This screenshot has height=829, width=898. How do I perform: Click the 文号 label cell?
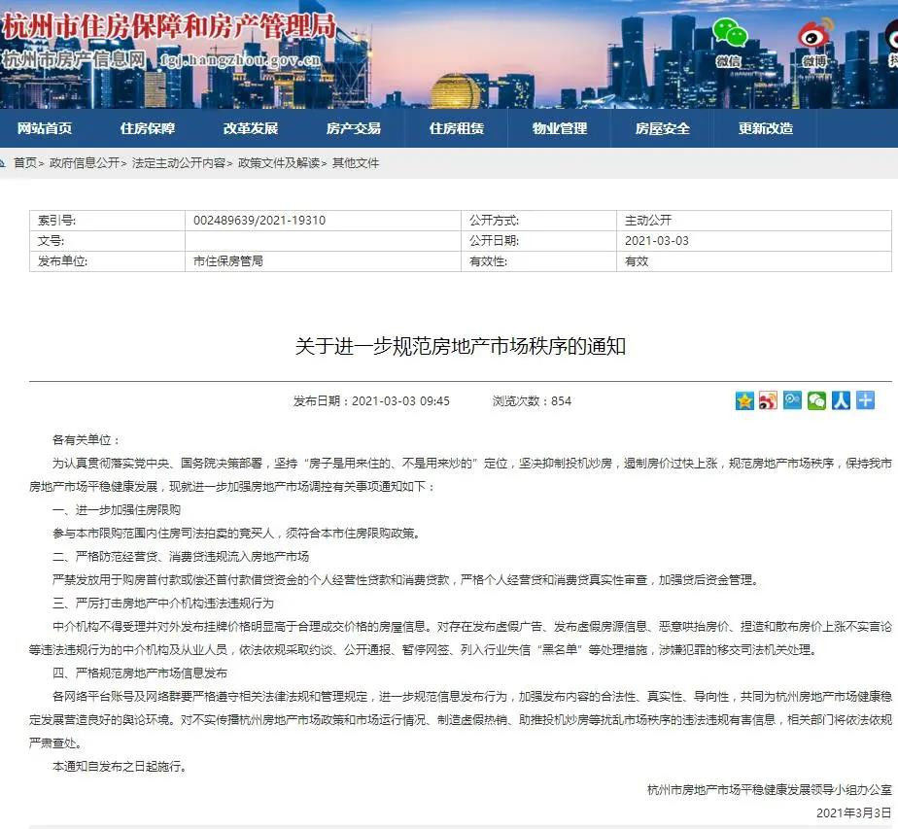click(x=107, y=241)
